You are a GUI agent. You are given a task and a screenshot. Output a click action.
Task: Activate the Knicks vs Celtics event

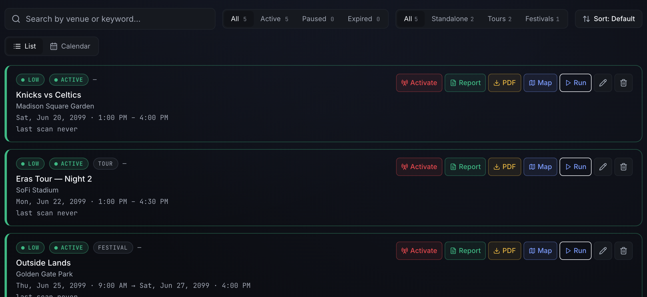click(x=419, y=83)
